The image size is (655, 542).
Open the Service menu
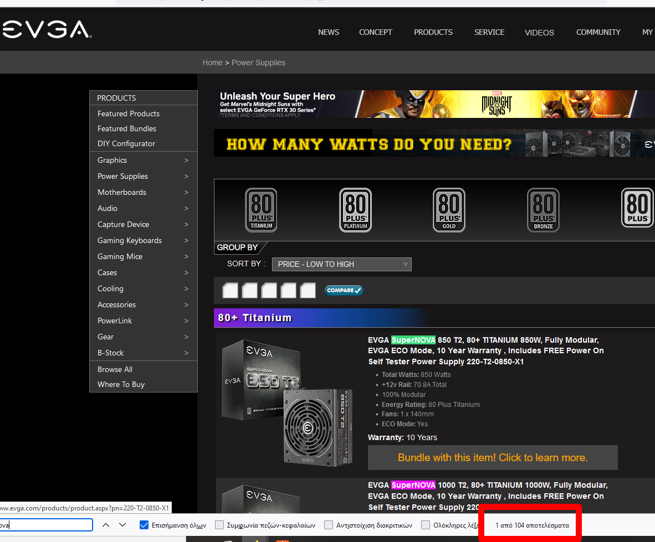pyautogui.click(x=489, y=32)
